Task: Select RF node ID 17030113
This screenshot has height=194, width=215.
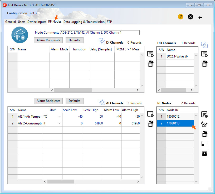Action: click(175, 123)
